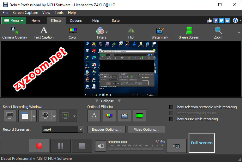The height and width of the screenshot is (162, 242).
Task: Open the Help menu in menu bar
Action: pos(72,13)
